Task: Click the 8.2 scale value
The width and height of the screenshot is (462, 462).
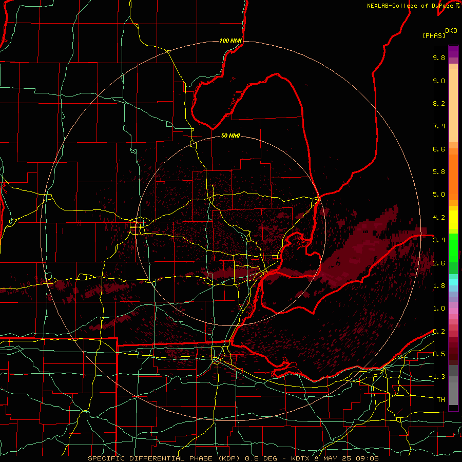Action: tap(439, 103)
